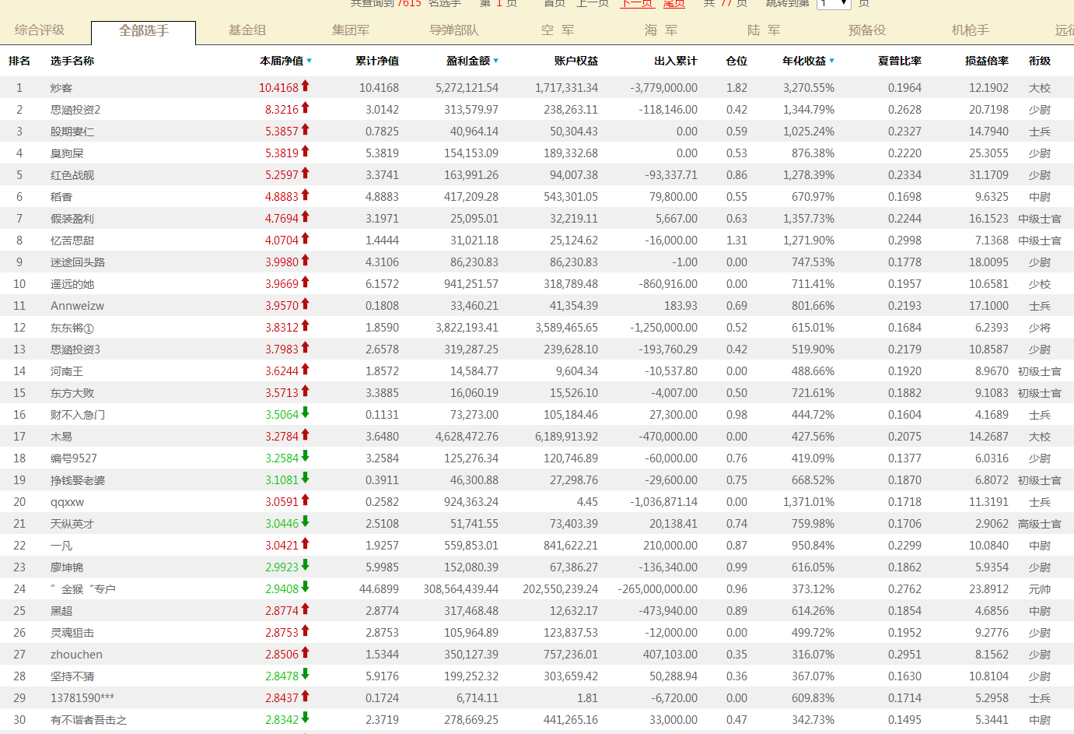Click the red up arrow next to 8.3216
This screenshot has width=1074, height=734.
point(306,108)
